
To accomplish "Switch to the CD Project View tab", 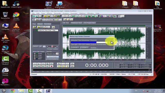I will 90,23.
